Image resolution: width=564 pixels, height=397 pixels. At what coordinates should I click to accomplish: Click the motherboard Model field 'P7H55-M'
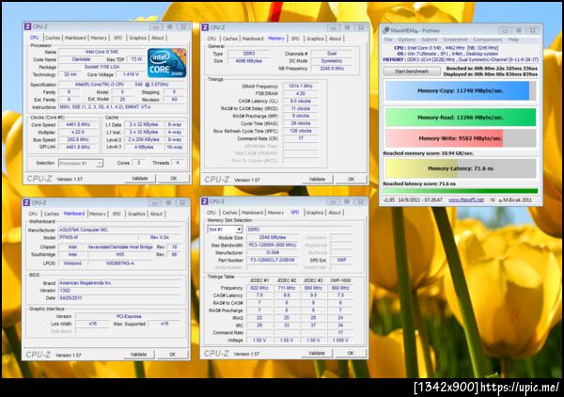[x=98, y=237]
